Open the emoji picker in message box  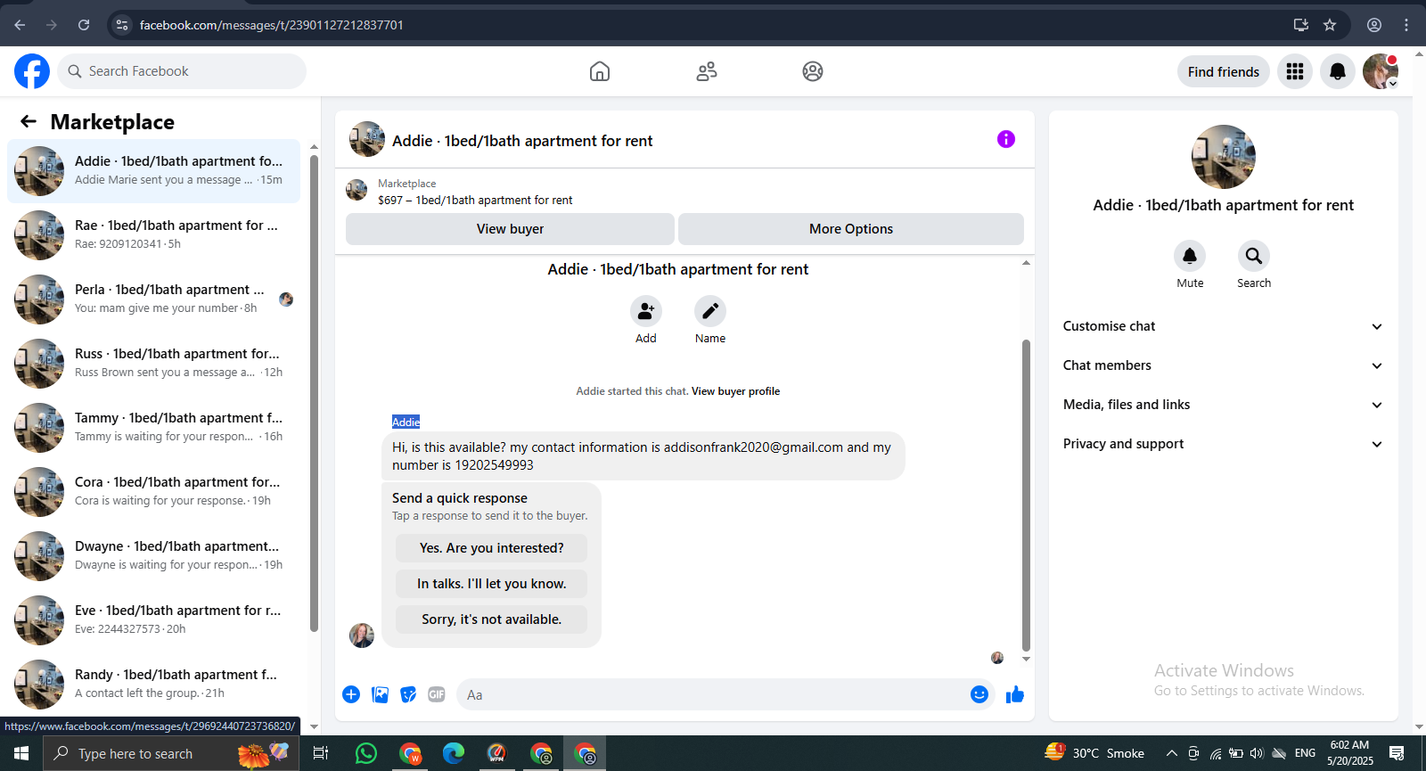point(979,694)
